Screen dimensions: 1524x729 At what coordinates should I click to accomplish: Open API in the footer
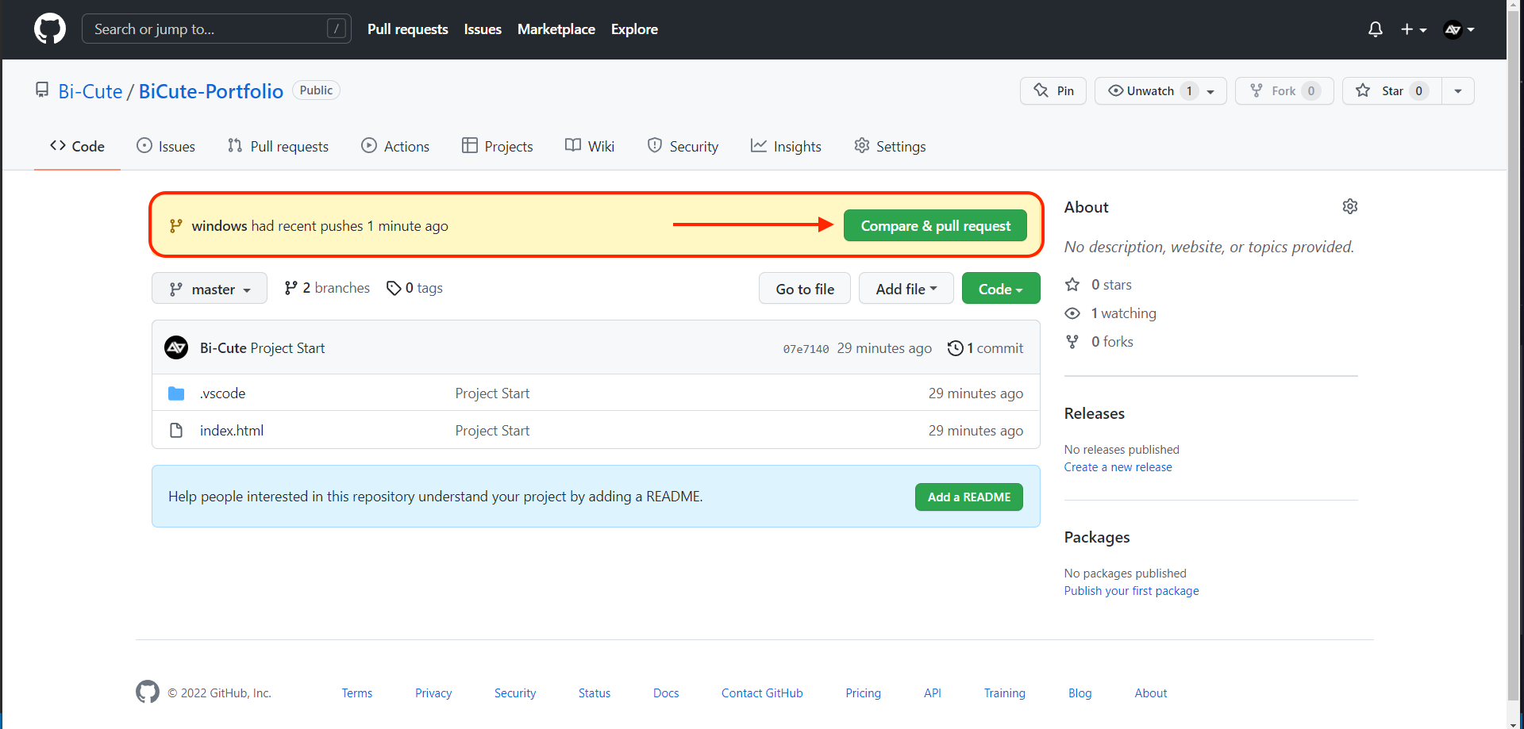pyautogui.click(x=933, y=693)
